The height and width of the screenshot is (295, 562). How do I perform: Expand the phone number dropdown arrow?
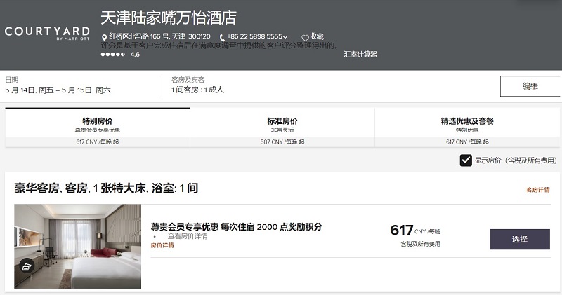[285, 37]
